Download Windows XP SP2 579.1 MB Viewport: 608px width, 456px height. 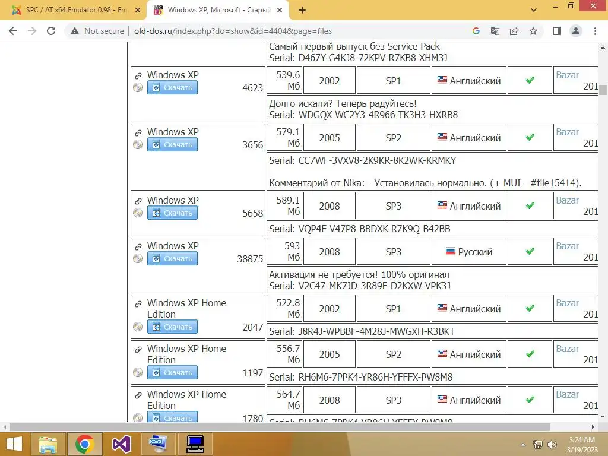[172, 145]
